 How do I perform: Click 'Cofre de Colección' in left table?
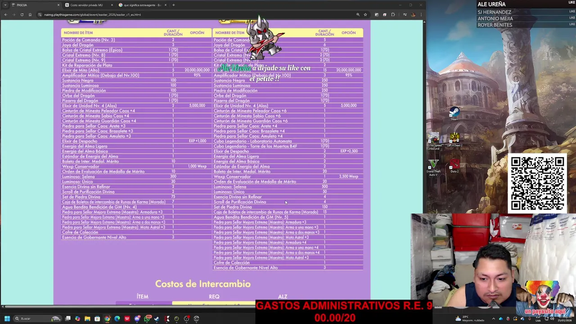coord(80,232)
